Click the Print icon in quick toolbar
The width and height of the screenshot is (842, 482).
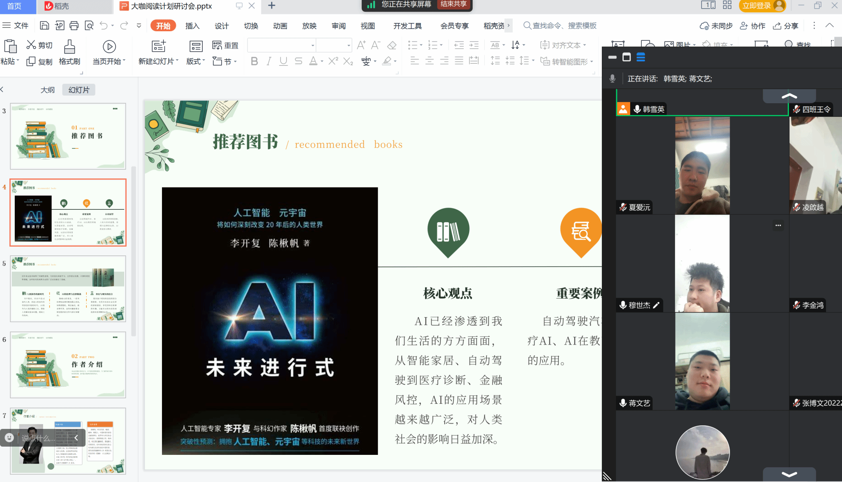[74, 25]
